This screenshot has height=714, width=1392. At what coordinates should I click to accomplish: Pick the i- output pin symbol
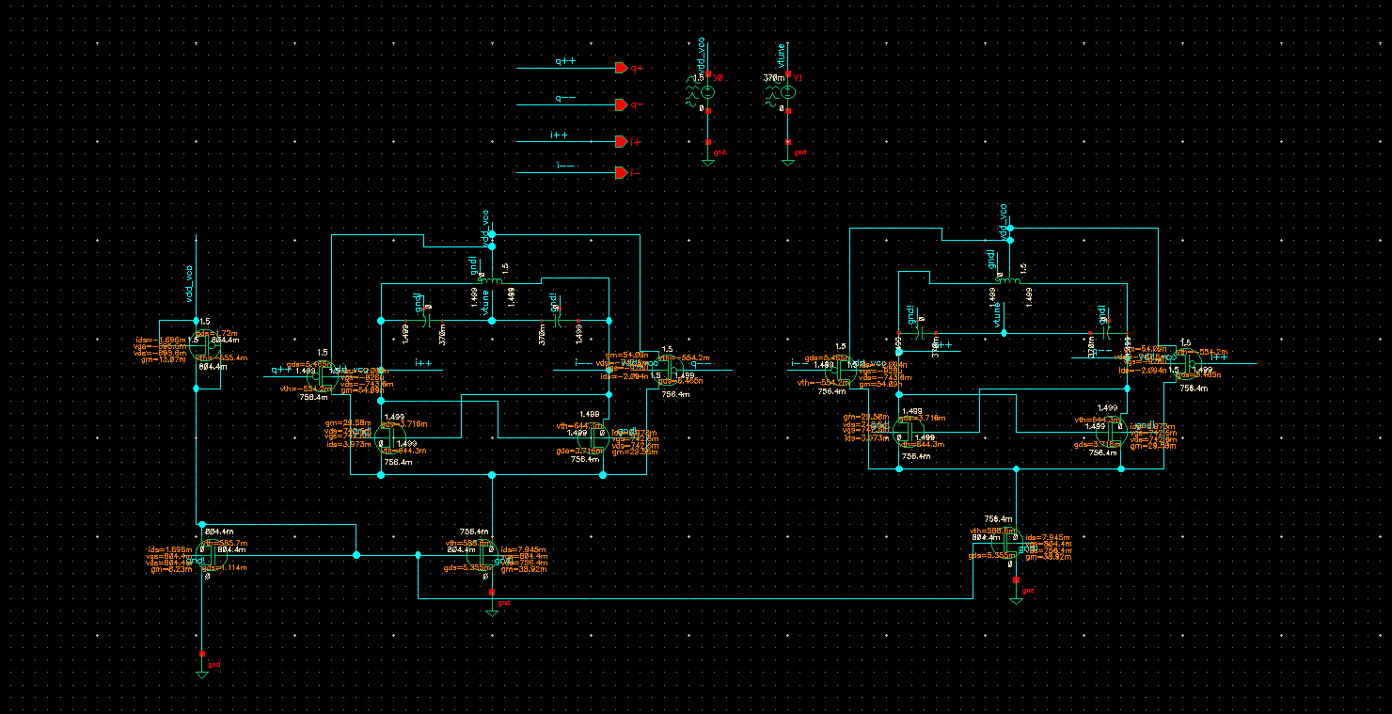[x=621, y=172]
